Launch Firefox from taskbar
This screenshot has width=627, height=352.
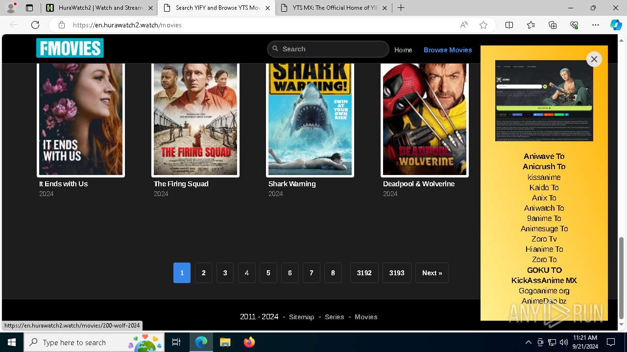point(249,342)
